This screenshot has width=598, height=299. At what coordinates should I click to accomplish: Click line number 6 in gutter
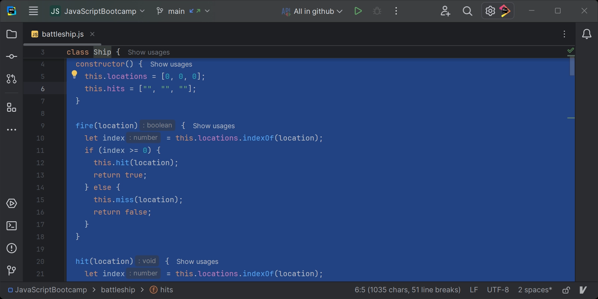[43, 89]
